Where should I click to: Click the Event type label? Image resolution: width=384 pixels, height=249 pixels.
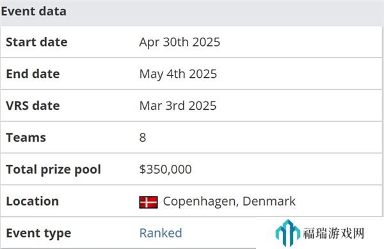click(38, 234)
